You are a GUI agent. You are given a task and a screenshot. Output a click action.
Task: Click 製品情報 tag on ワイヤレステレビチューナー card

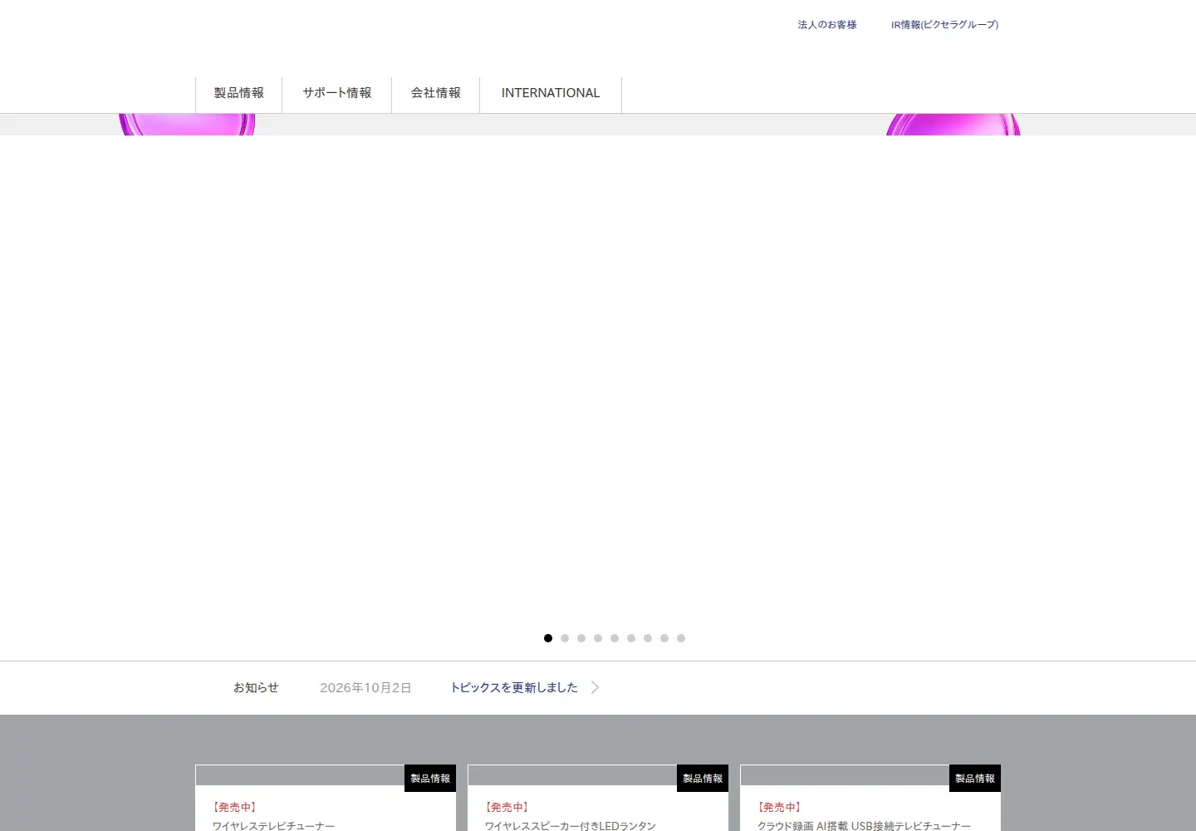coord(430,779)
